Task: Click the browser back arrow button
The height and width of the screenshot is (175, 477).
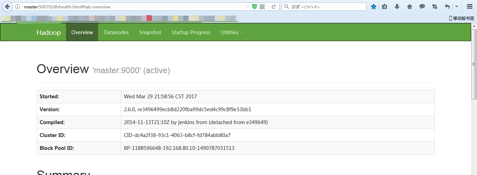Action: click(x=7, y=7)
